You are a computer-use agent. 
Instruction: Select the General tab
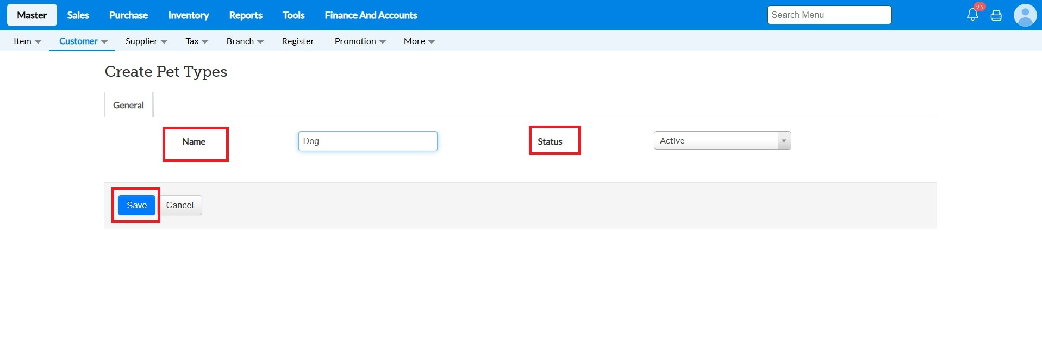coord(128,105)
